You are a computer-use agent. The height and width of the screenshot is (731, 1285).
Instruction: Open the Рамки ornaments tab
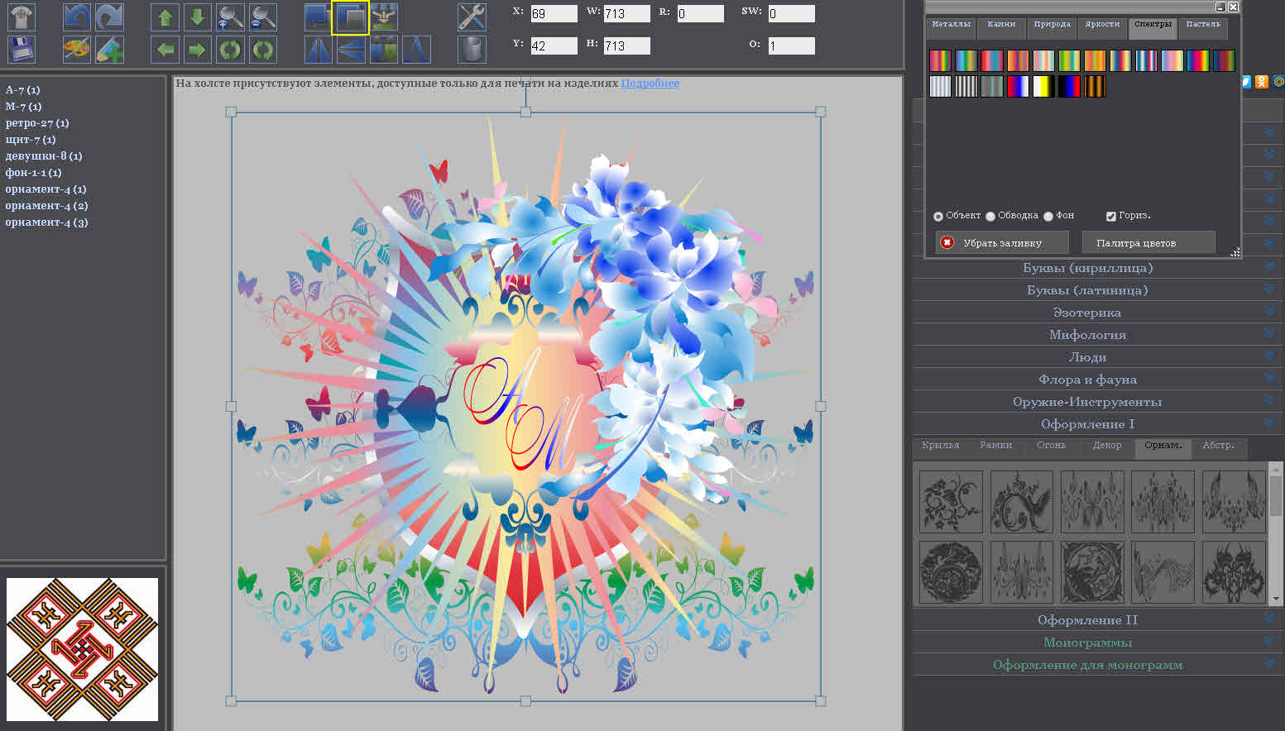[996, 447]
